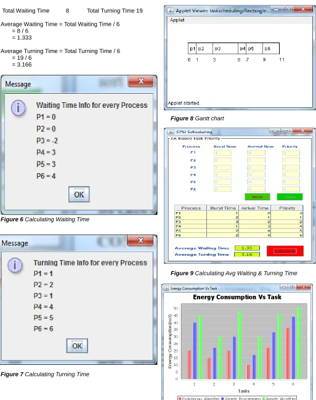316x400 pixels.
Task: Select P1 row in the process table
Action: [x=239, y=213]
